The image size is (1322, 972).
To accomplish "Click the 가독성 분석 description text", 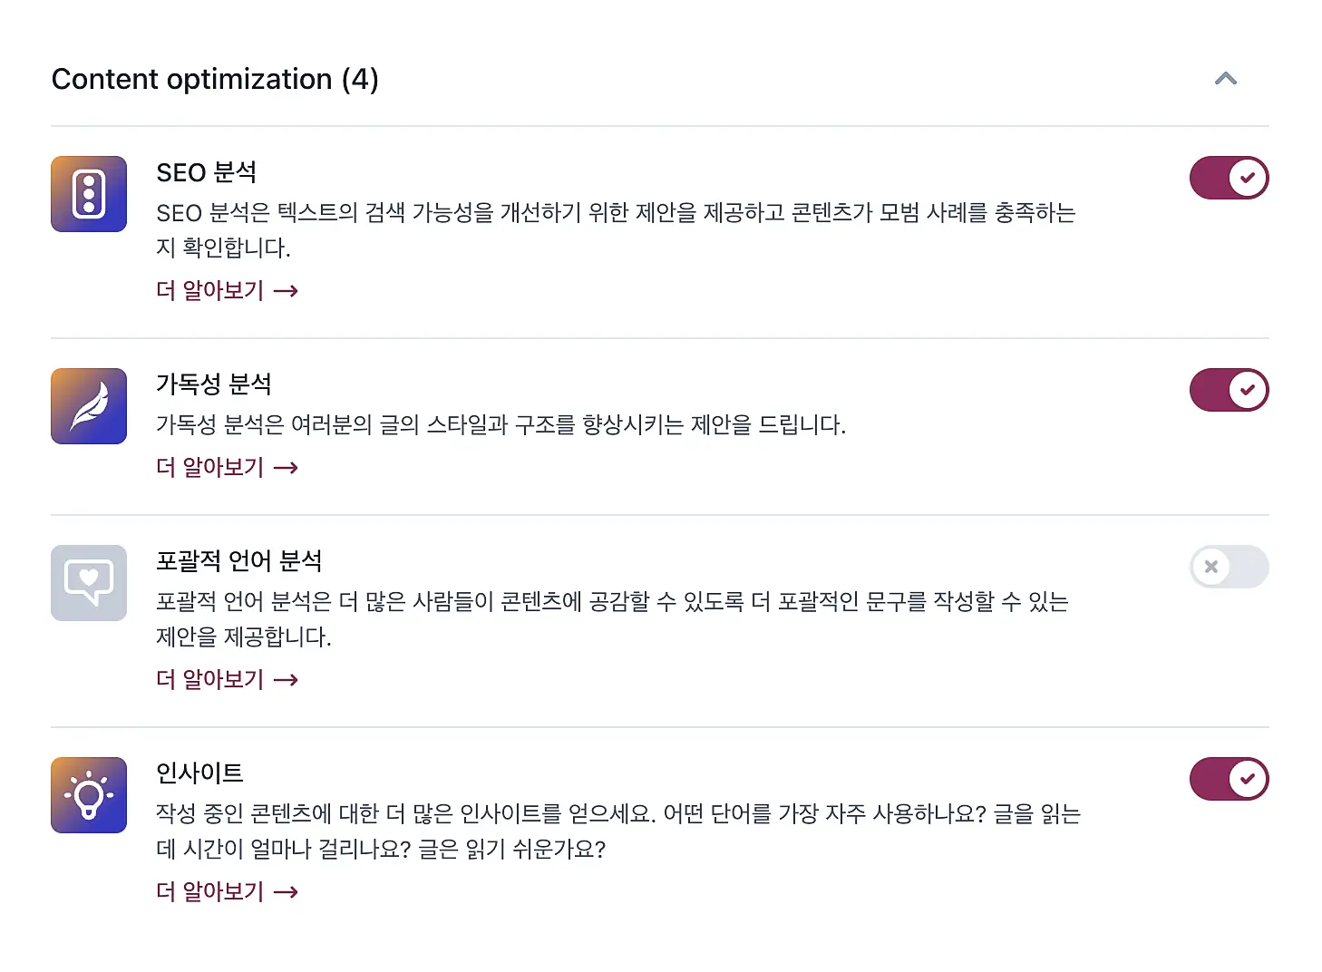I will (501, 425).
